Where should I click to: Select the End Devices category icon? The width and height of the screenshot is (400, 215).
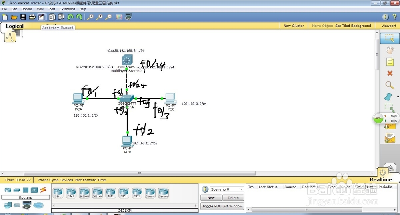pyautogui.click(x=8, y=205)
